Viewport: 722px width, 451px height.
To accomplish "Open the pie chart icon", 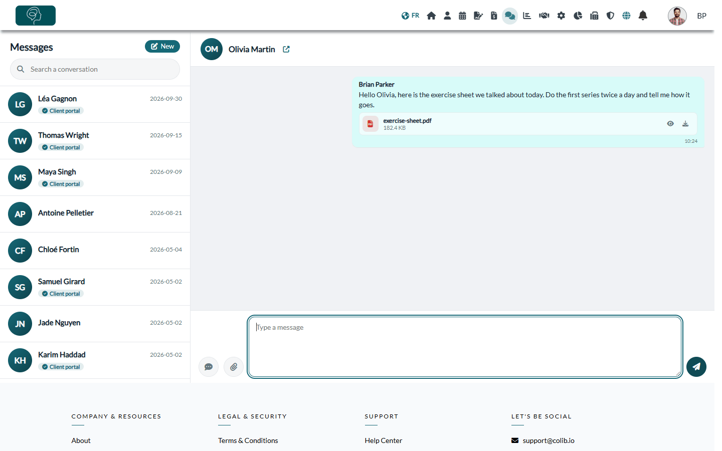I will 578,16.
